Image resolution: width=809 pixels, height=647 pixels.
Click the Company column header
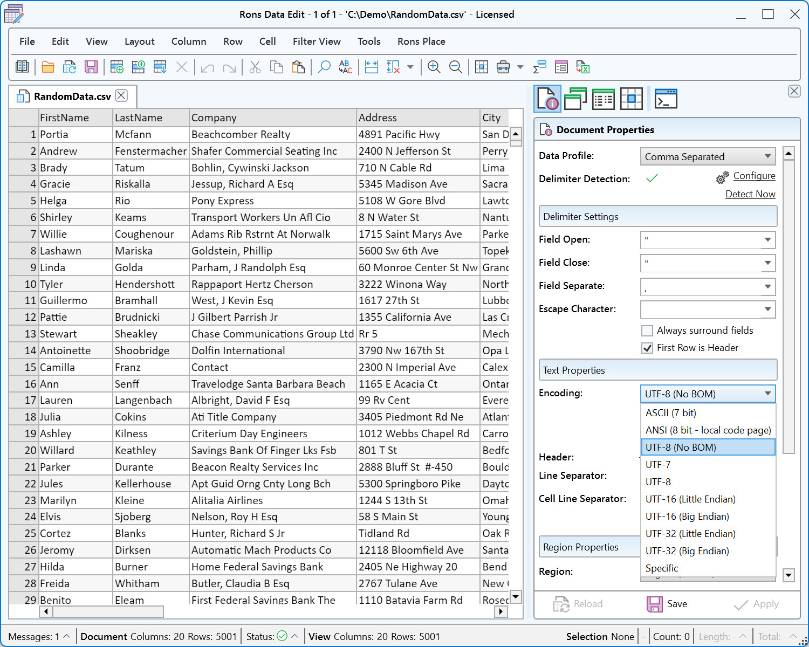(273, 118)
